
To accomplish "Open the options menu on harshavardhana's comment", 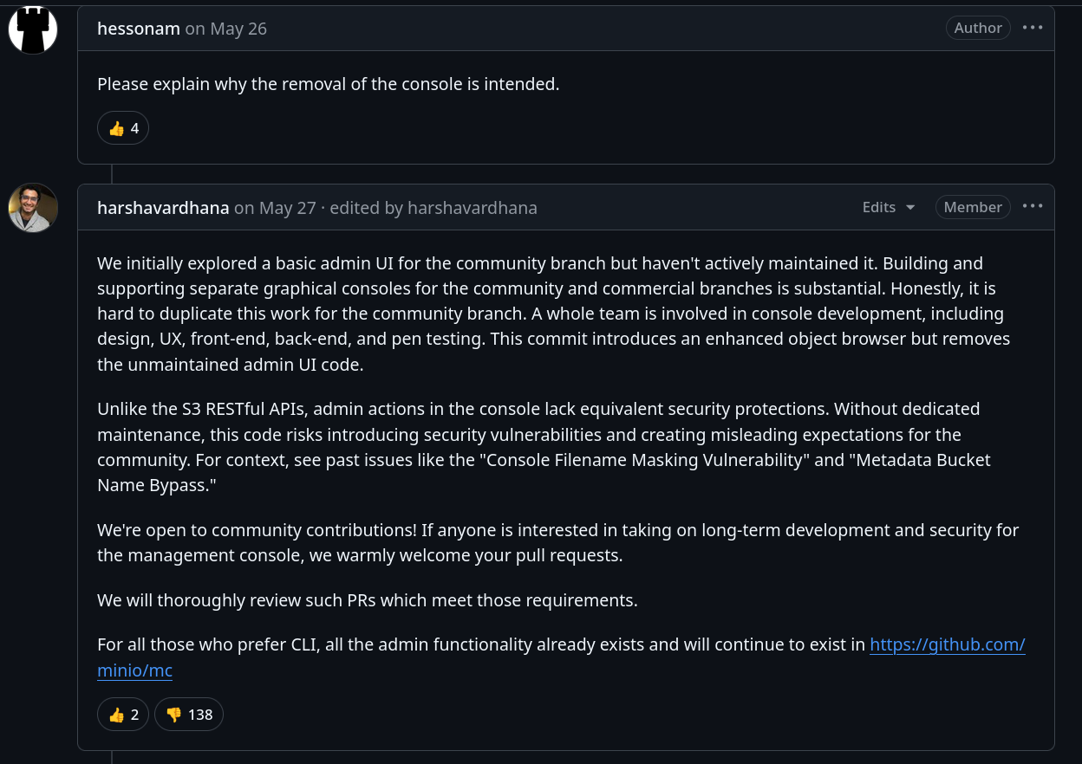I will [x=1033, y=206].
